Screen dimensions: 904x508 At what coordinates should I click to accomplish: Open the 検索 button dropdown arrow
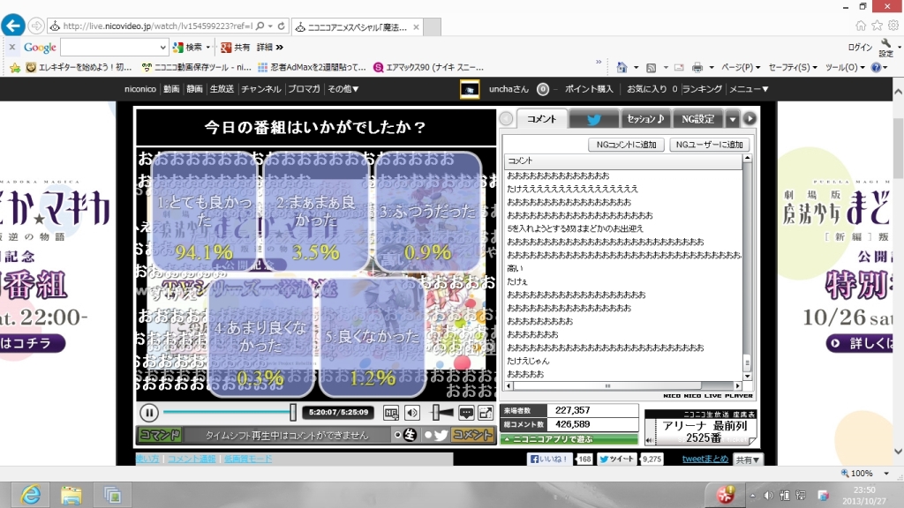pos(208,48)
